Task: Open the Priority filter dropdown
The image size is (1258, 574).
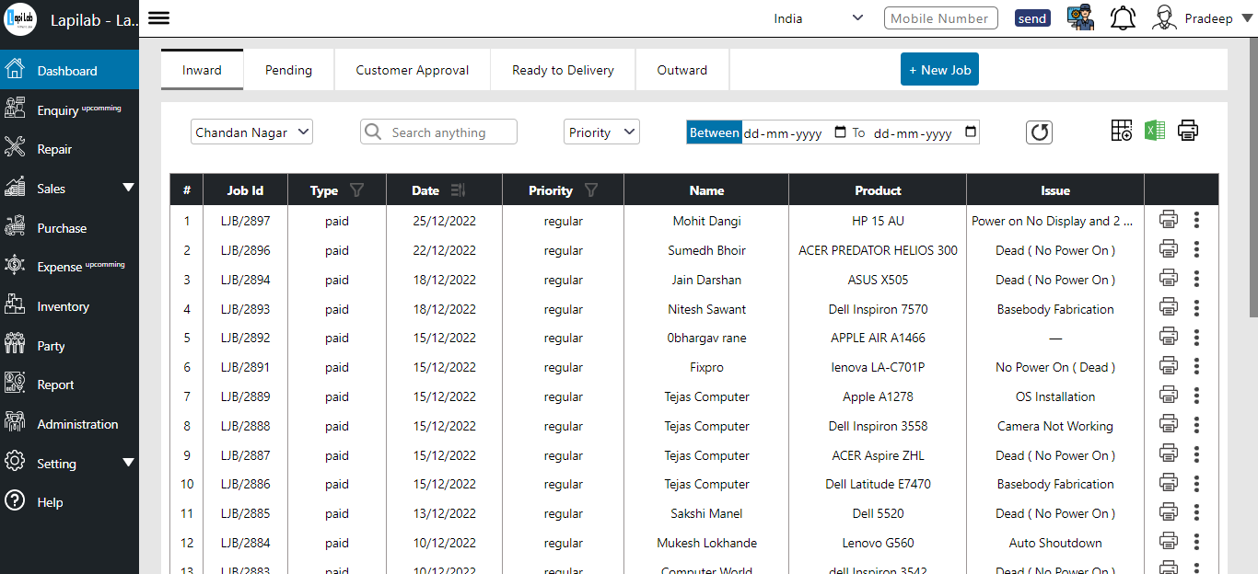Action: pos(601,132)
